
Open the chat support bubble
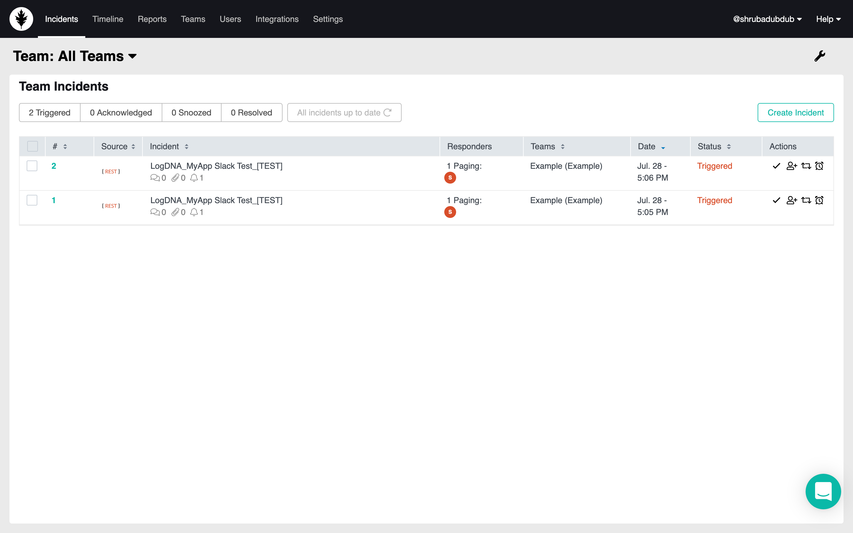(823, 491)
